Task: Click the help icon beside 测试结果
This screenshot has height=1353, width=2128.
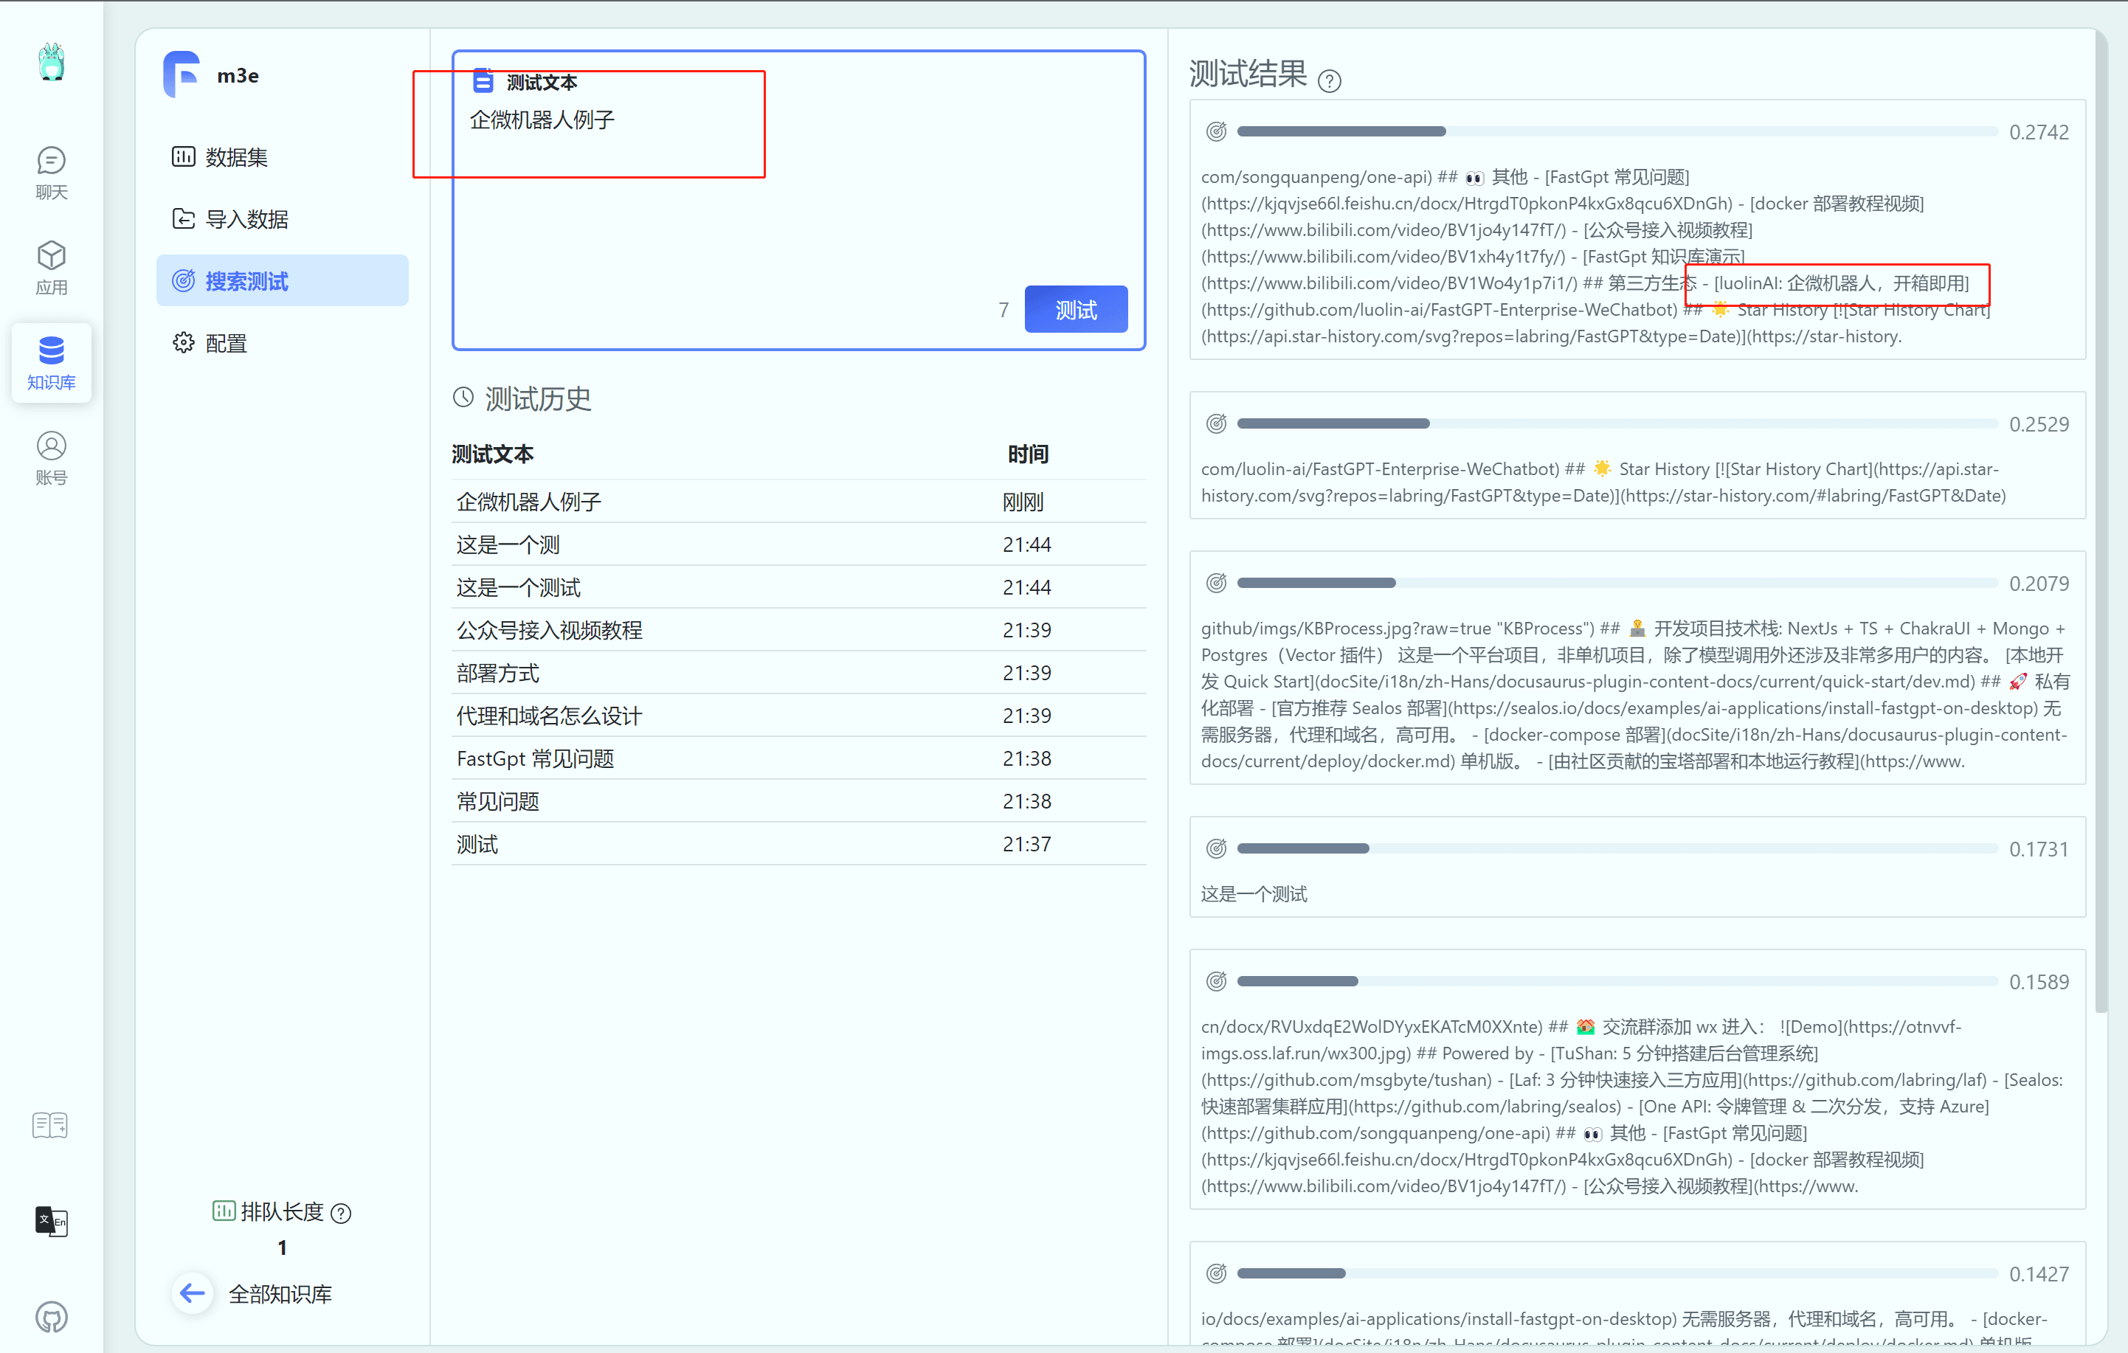Action: coord(1329,80)
